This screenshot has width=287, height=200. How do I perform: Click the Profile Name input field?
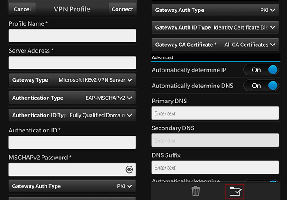click(x=72, y=36)
